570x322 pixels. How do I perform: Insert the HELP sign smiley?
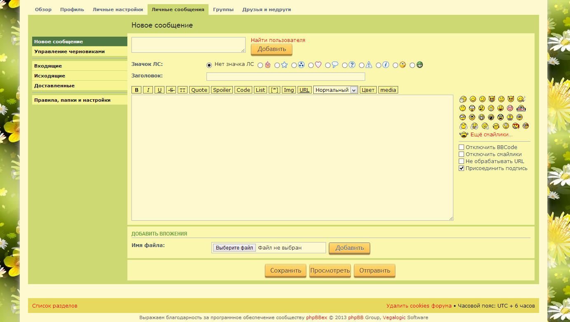point(521,108)
